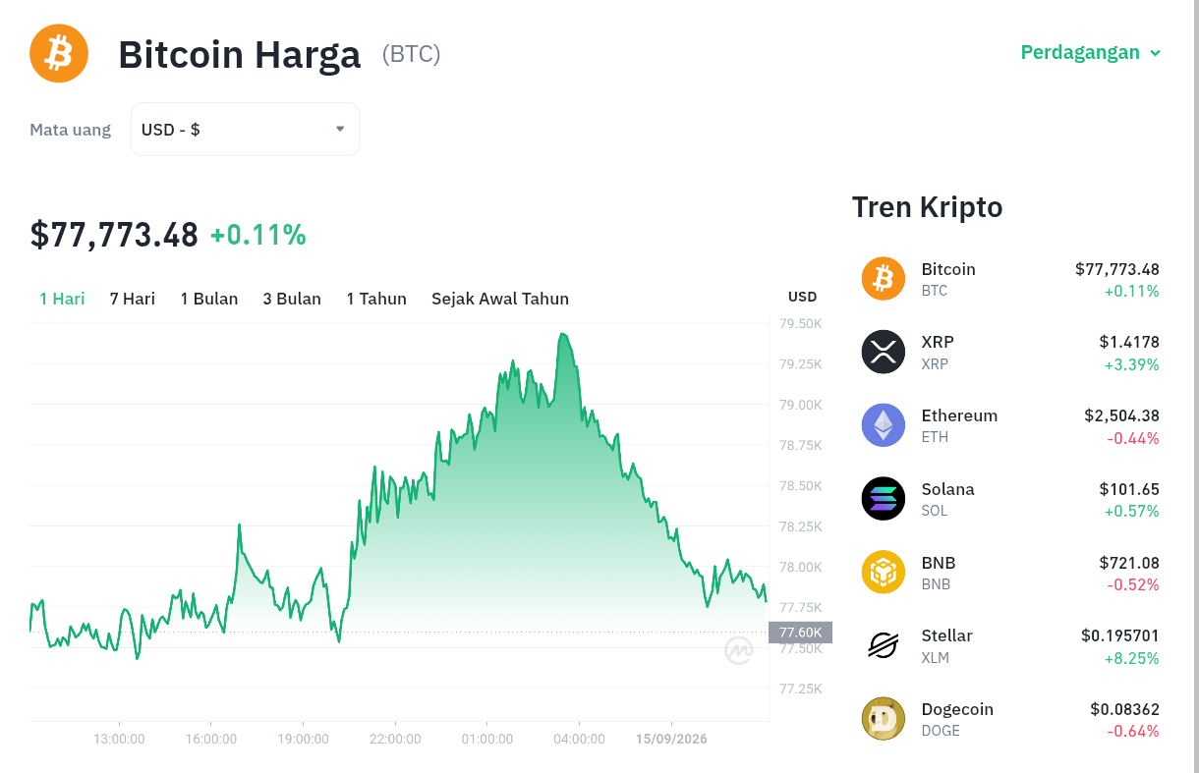Switch chart to 7 Hari range
Image resolution: width=1199 pixels, height=773 pixels.
click(133, 299)
